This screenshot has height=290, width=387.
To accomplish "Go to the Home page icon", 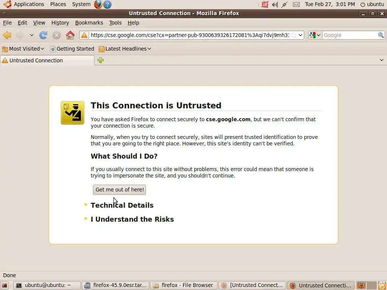I will (70, 35).
